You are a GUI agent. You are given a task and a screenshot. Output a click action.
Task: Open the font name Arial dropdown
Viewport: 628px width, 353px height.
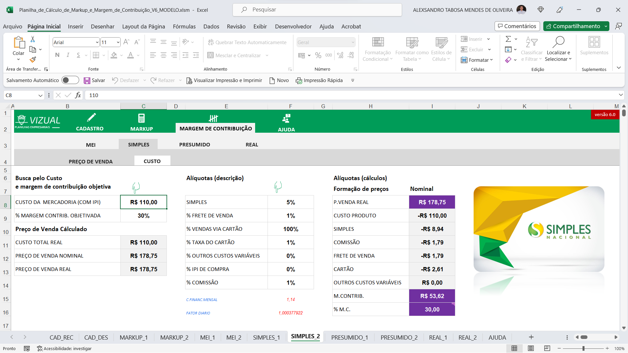point(97,42)
